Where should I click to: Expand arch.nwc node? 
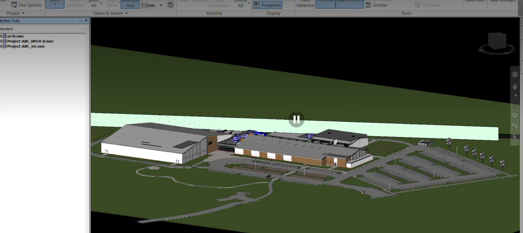[1, 36]
